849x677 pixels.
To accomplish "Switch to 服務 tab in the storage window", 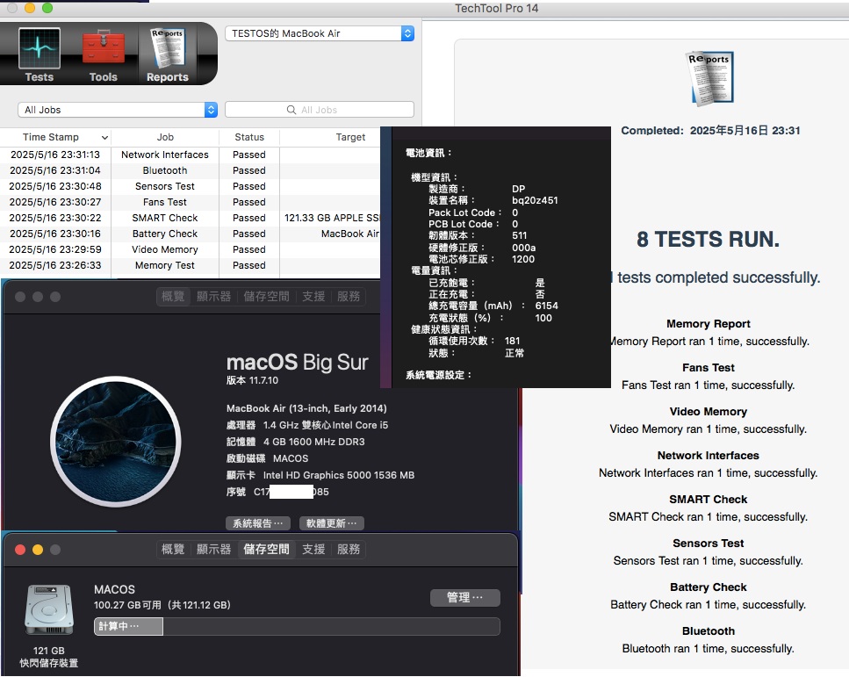I will (x=349, y=549).
